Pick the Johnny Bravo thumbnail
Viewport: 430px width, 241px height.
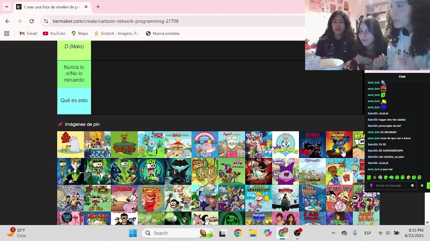(366, 218)
